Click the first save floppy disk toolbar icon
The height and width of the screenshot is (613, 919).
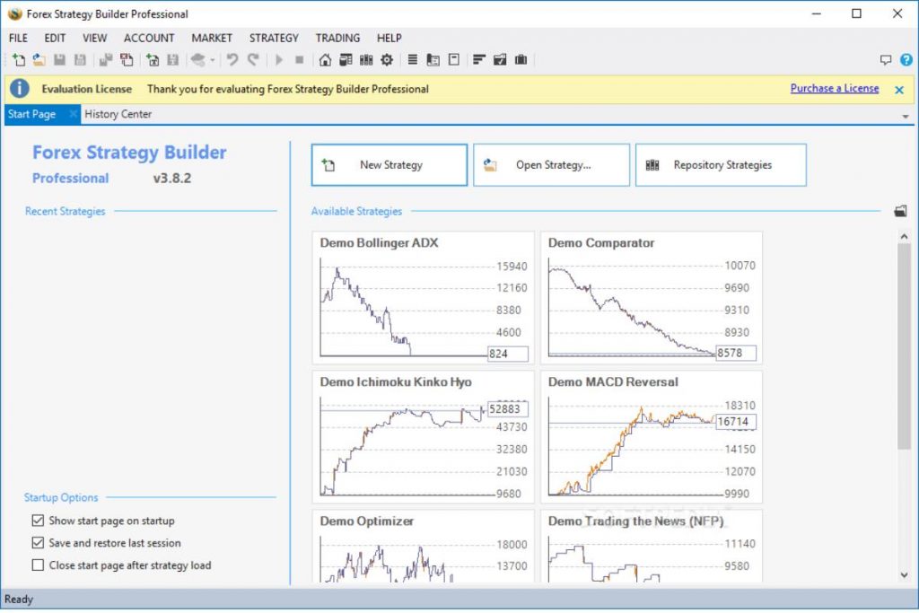click(60, 60)
